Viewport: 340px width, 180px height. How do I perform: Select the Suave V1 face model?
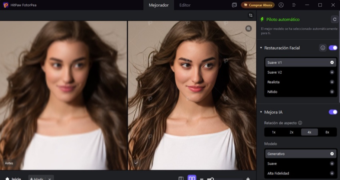[300, 62]
